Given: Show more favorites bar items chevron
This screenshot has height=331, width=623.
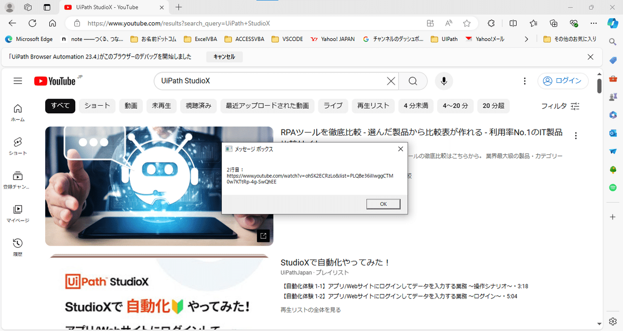Looking at the screenshot, I should click(526, 39).
